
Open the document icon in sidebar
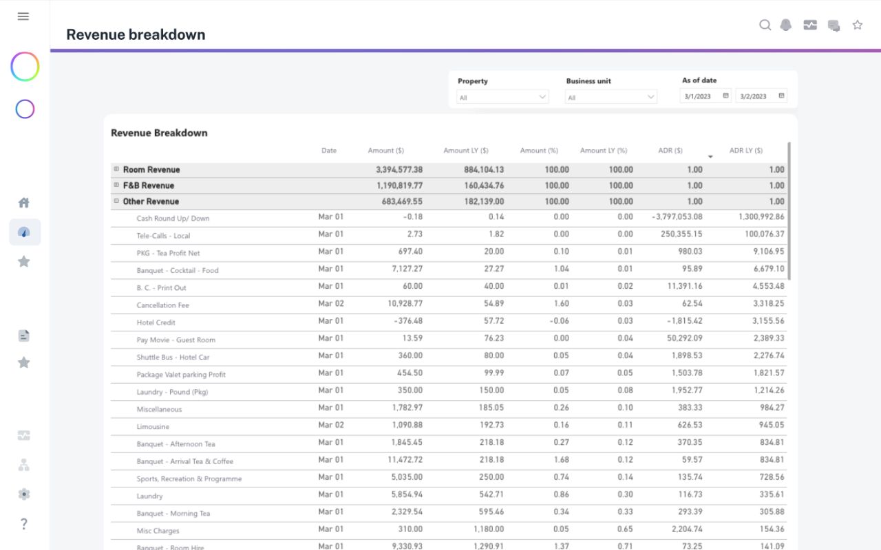[24, 335]
